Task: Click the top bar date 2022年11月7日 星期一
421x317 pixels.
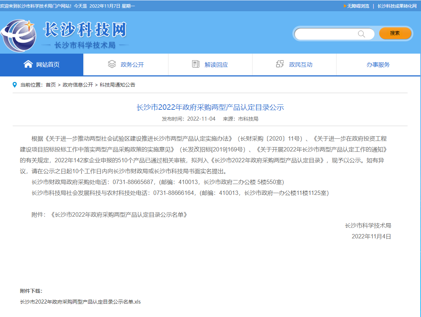Action: pos(112,6)
